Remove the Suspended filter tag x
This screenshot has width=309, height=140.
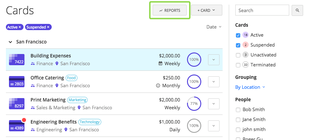48,27
